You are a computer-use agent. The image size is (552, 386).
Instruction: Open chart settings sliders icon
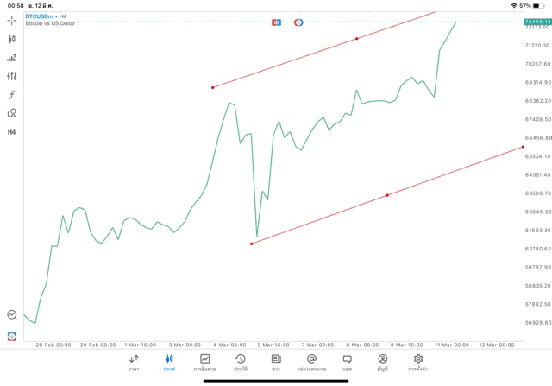point(11,76)
